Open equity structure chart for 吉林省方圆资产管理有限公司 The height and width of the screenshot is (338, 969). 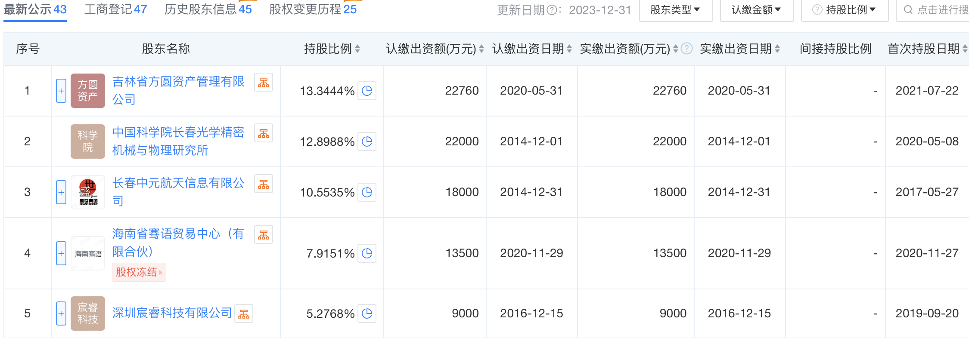263,83
